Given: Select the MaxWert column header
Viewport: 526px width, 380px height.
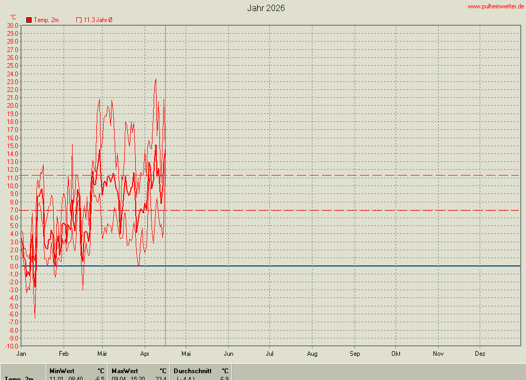Looking at the screenshot, I should pos(125,371).
